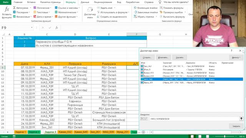Click Показать формулы
The width and height of the screenshot is (246, 138).
(172, 8)
